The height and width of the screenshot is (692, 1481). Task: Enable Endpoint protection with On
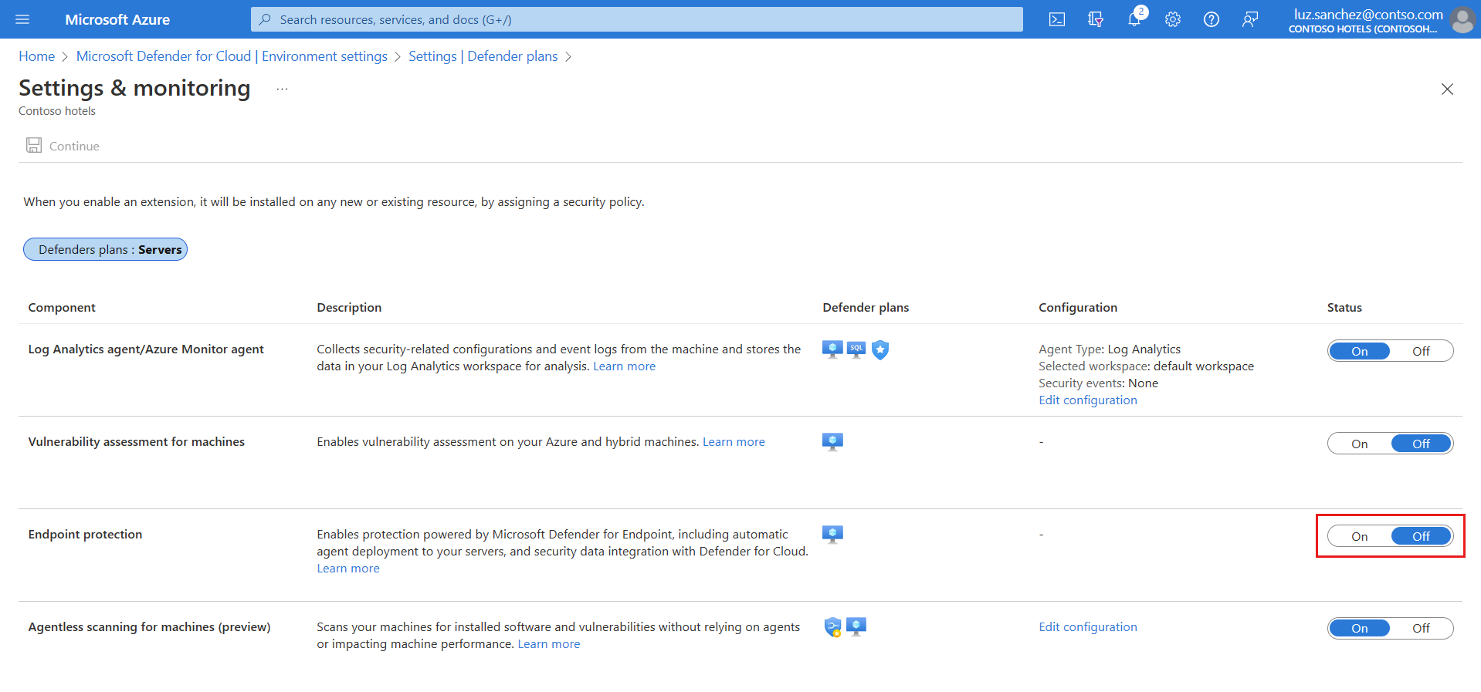pos(1359,536)
